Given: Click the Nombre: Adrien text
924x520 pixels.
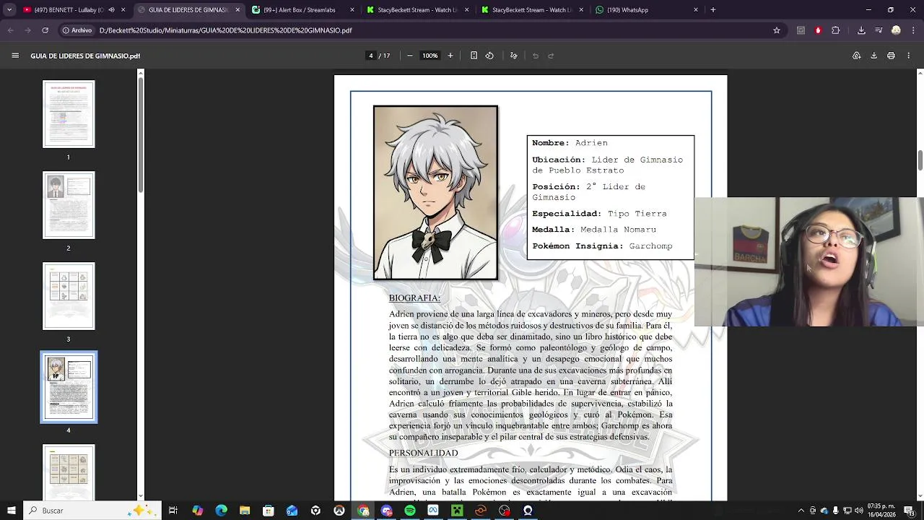Looking at the screenshot, I should [570, 143].
